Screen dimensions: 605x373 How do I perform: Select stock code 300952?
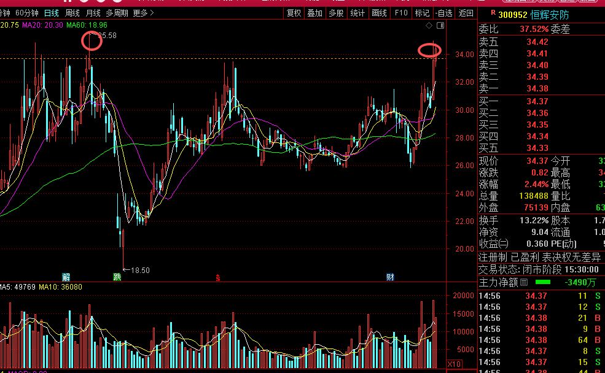pyautogui.click(x=513, y=15)
